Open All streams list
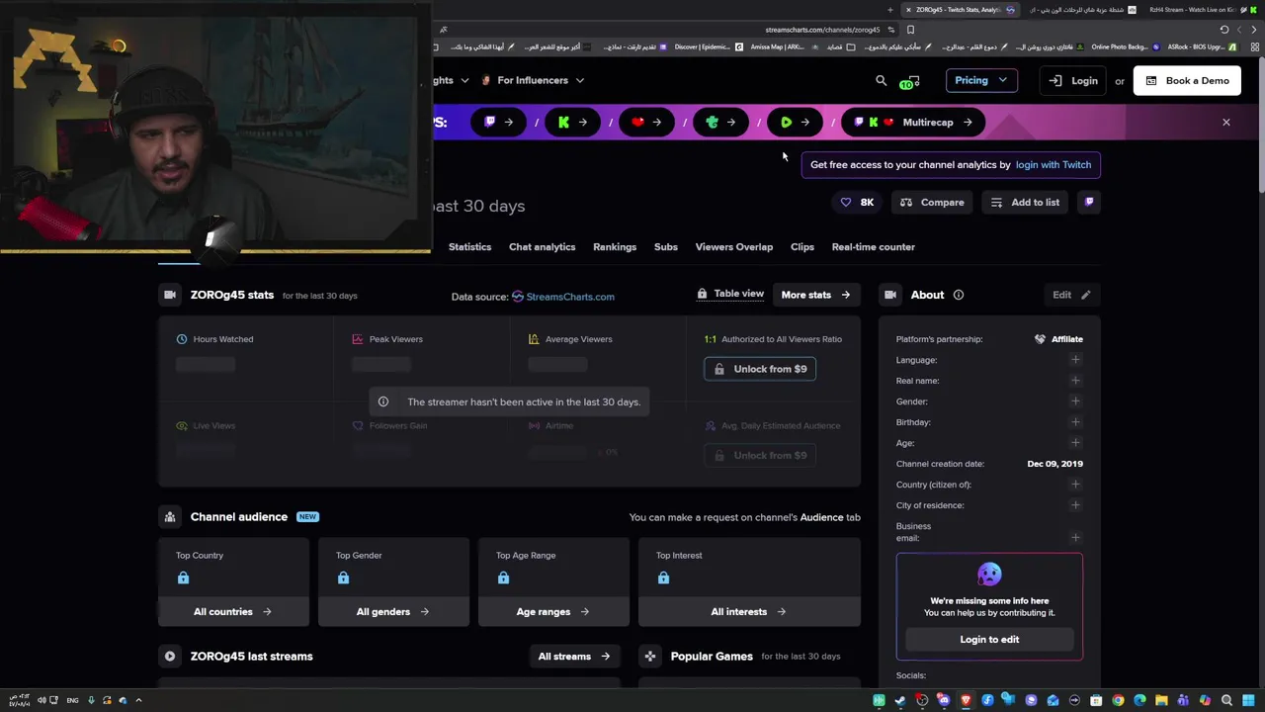 coord(574,657)
